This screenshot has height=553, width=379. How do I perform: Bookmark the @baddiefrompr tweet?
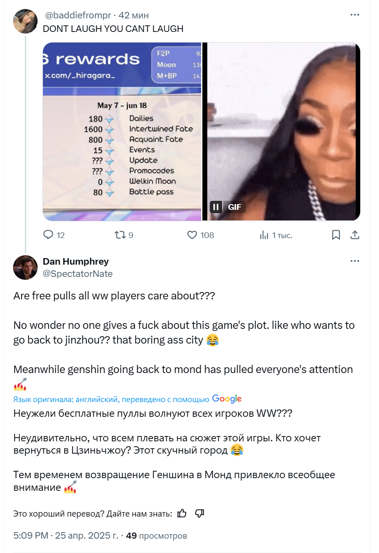click(x=336, y=235)
